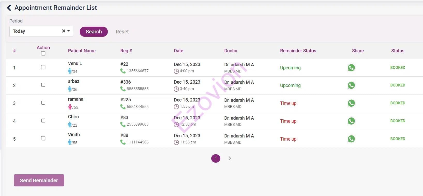Image resolution: width=423 pixels, height=196 pixels.
Task: Click the Send Remainder button
Action: click(x=39, y=180)
